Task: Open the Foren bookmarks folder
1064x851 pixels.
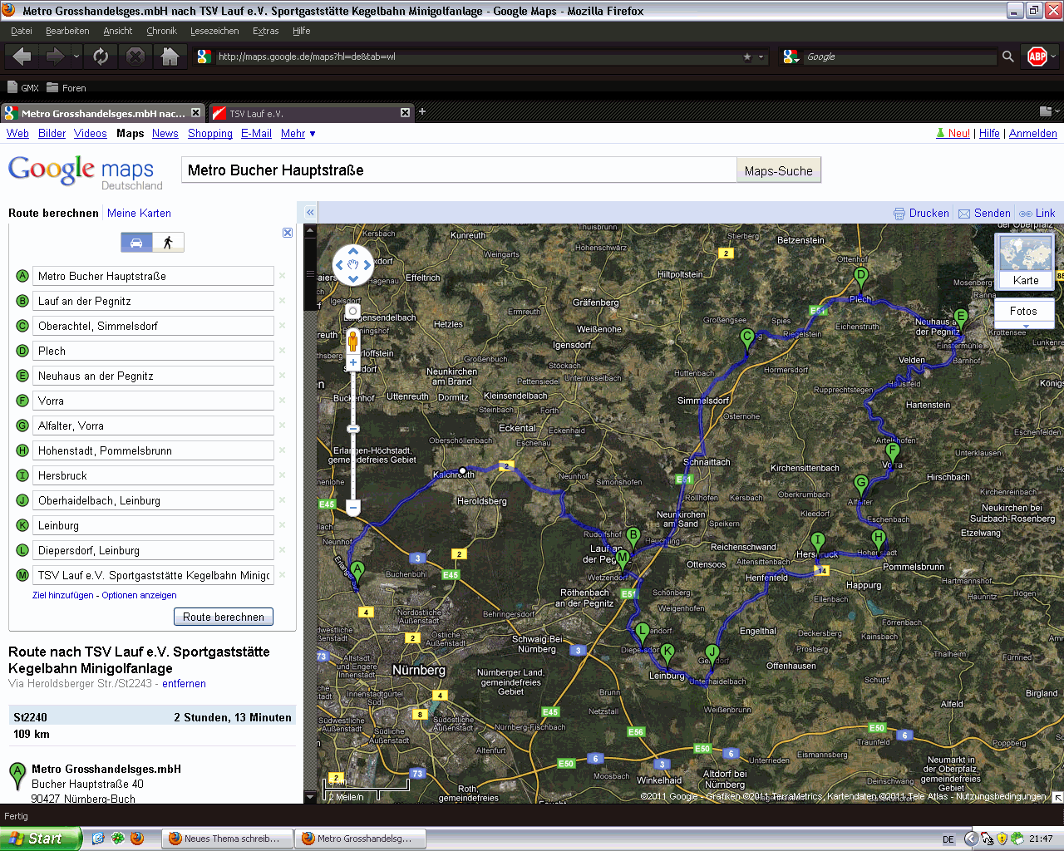Action: click(x=66, y=87)
